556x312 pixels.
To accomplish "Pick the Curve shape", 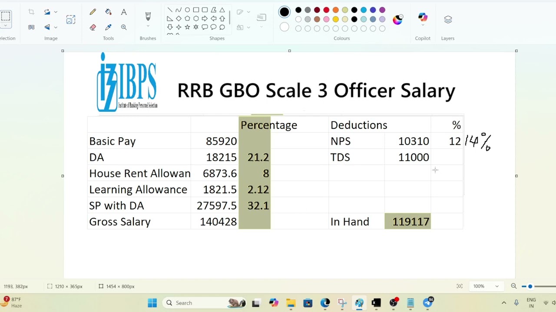I will click(179, 10).
